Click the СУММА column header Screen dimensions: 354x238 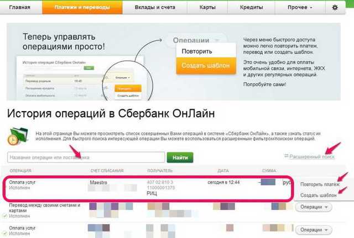[269, 171]
